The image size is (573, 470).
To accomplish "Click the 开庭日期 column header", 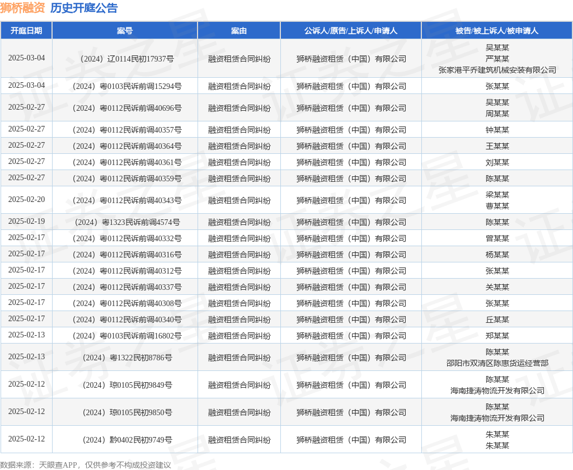I will pos(26,31).
